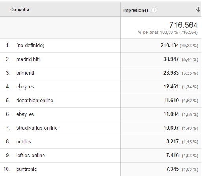The height and width of the screenshot is (176, 202).
Task: Click the 8.217 impressions cell
Action: (172, 142)
